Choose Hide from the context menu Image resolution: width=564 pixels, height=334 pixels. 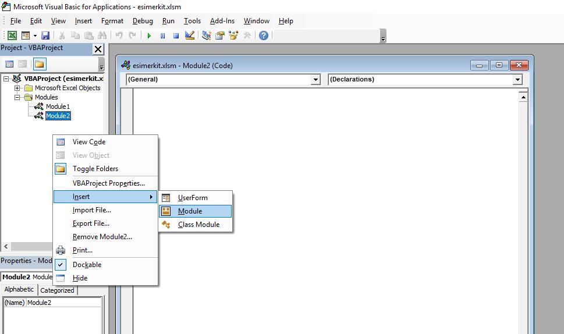point(105,278)
